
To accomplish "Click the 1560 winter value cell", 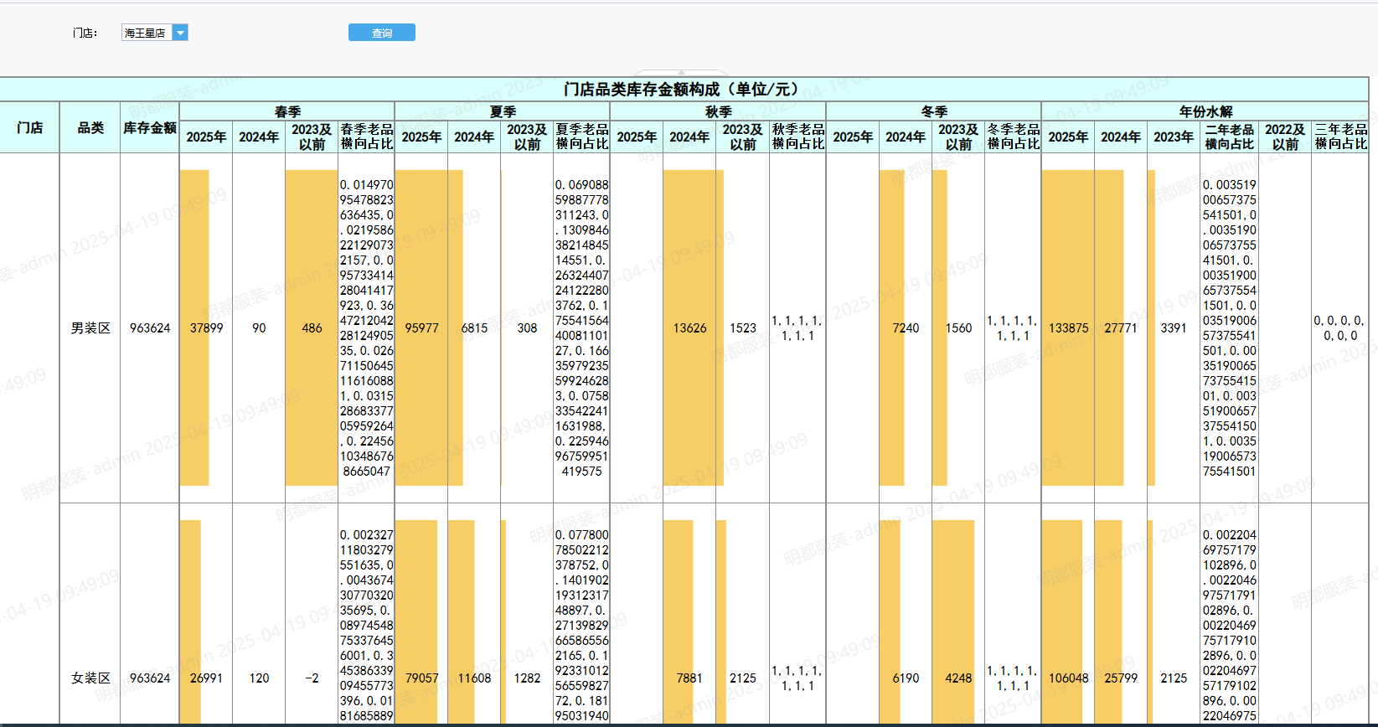I will pyautogui.click(x=958, y=328).
